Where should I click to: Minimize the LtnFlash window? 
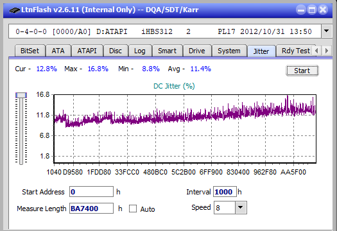[301, 10]
